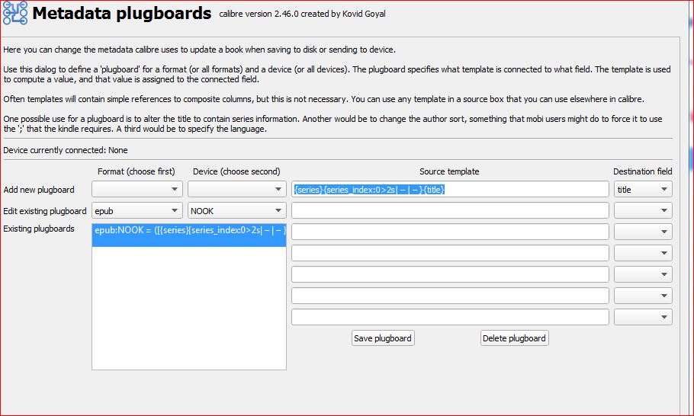Open the third row destination field dropdown

pos(643,232)
